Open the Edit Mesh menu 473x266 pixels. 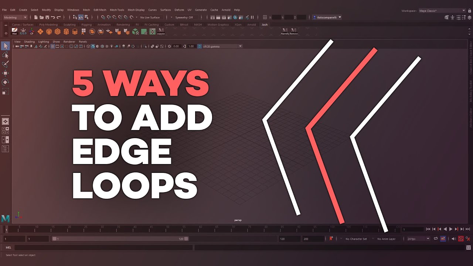click(x=100, y=10)
